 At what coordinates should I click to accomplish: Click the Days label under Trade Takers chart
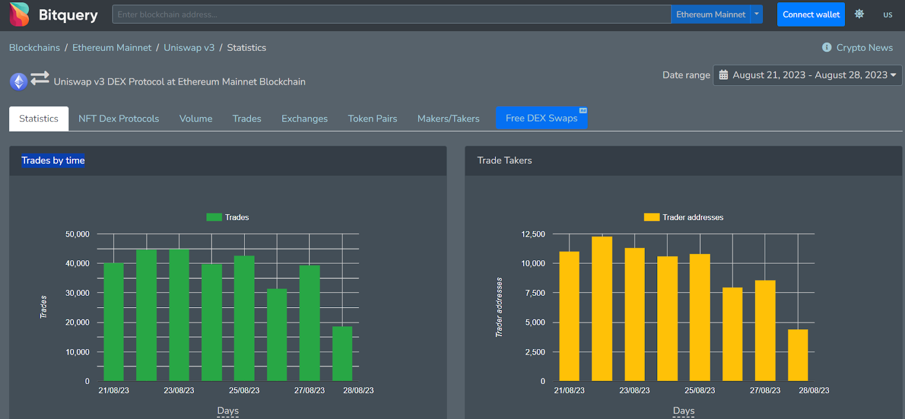[684, 411]
